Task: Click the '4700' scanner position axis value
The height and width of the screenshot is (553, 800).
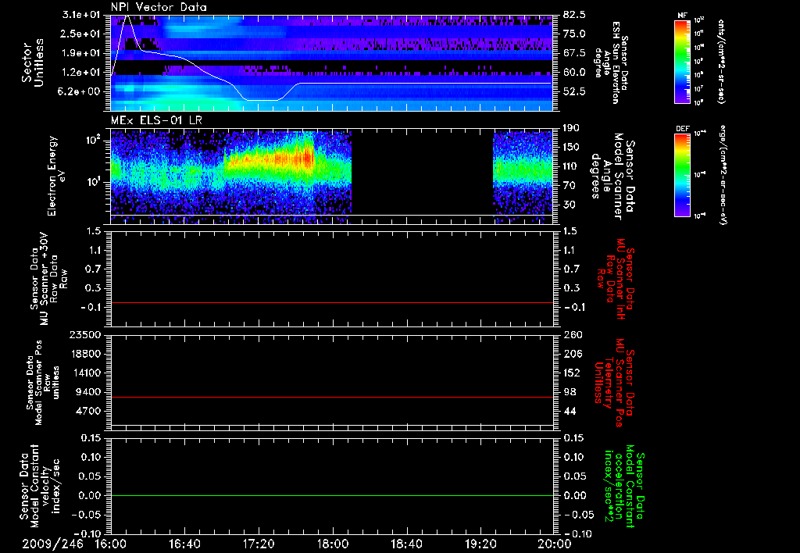Action: 87,411
